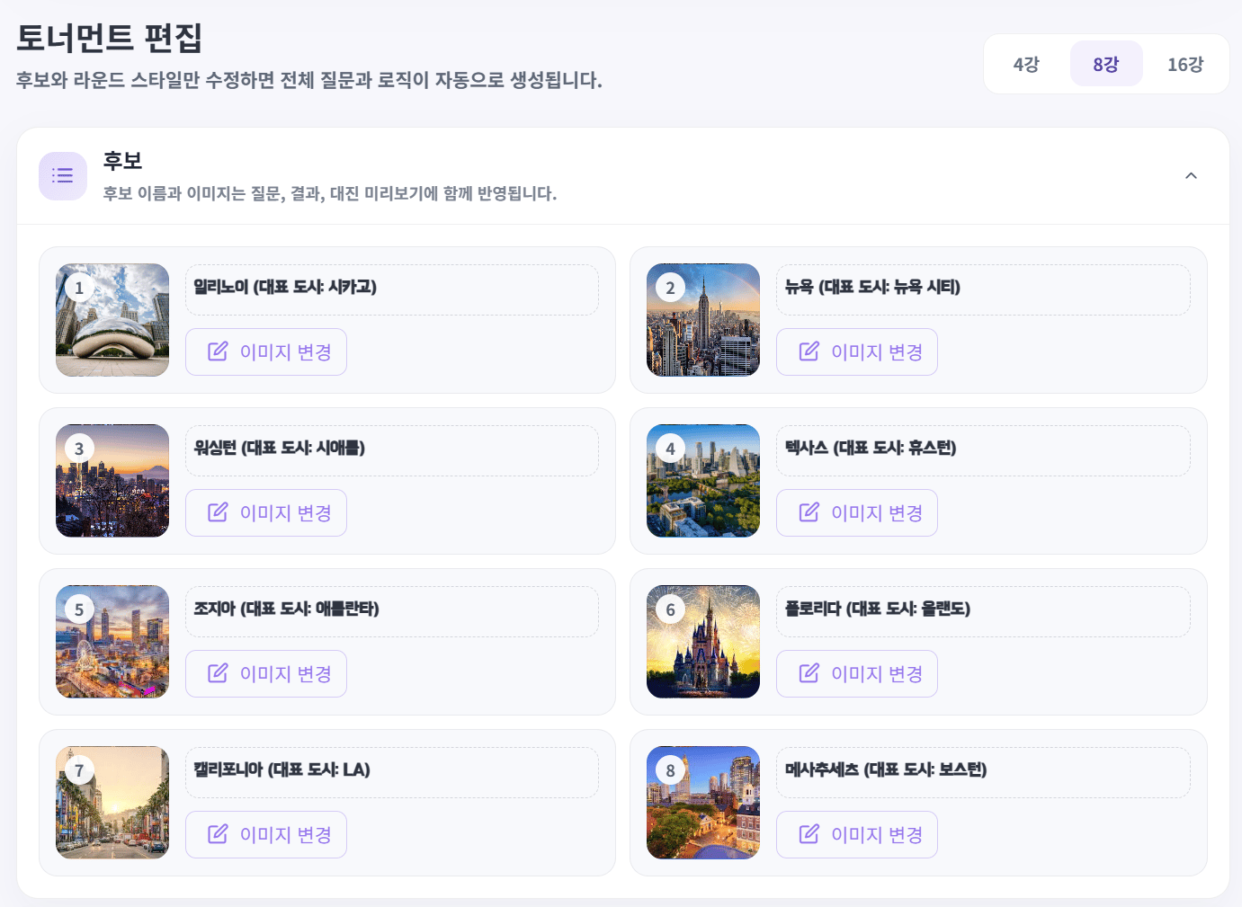
Task: Click the Houston aerial thumbnail for candidate 4
Action: coord(703,481)
